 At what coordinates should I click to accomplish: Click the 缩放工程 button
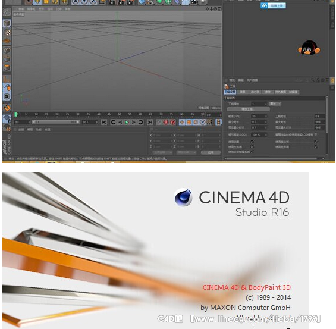pos(248,109)
